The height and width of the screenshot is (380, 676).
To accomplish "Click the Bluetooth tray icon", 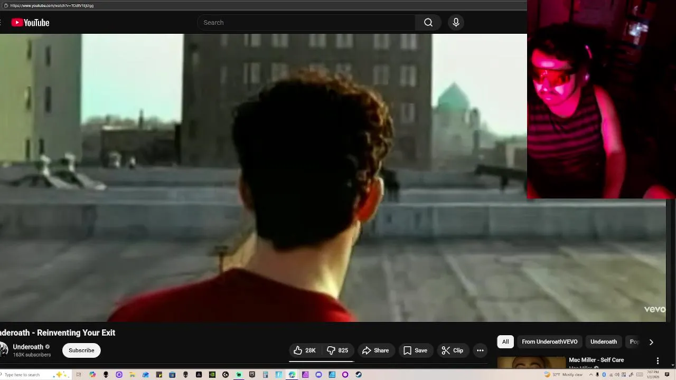I will coord(604,375).
